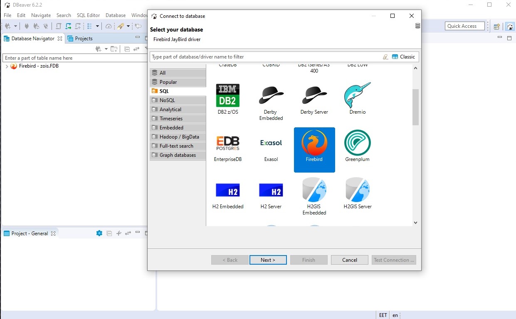Click the Connect plug icon in main toolbar
The height and width of the screenshot is (319, 516).
point(27,26)
